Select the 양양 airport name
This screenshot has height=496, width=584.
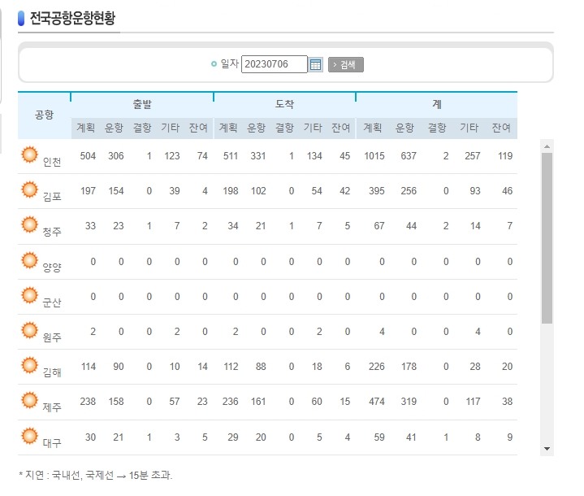click(x=52, y=268)
